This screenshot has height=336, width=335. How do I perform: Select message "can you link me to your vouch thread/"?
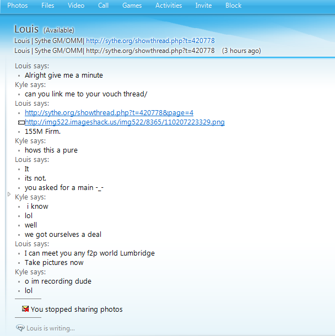[x=86, y=94]
